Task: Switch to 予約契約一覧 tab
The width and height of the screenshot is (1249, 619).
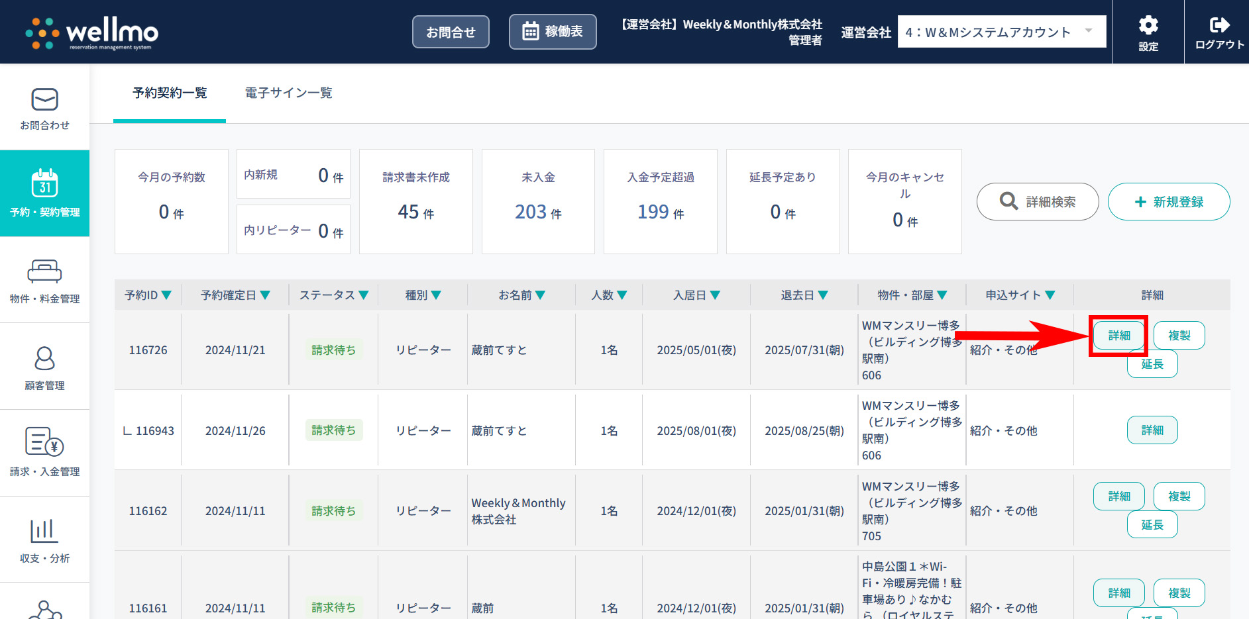Action: tap(170, 93)
